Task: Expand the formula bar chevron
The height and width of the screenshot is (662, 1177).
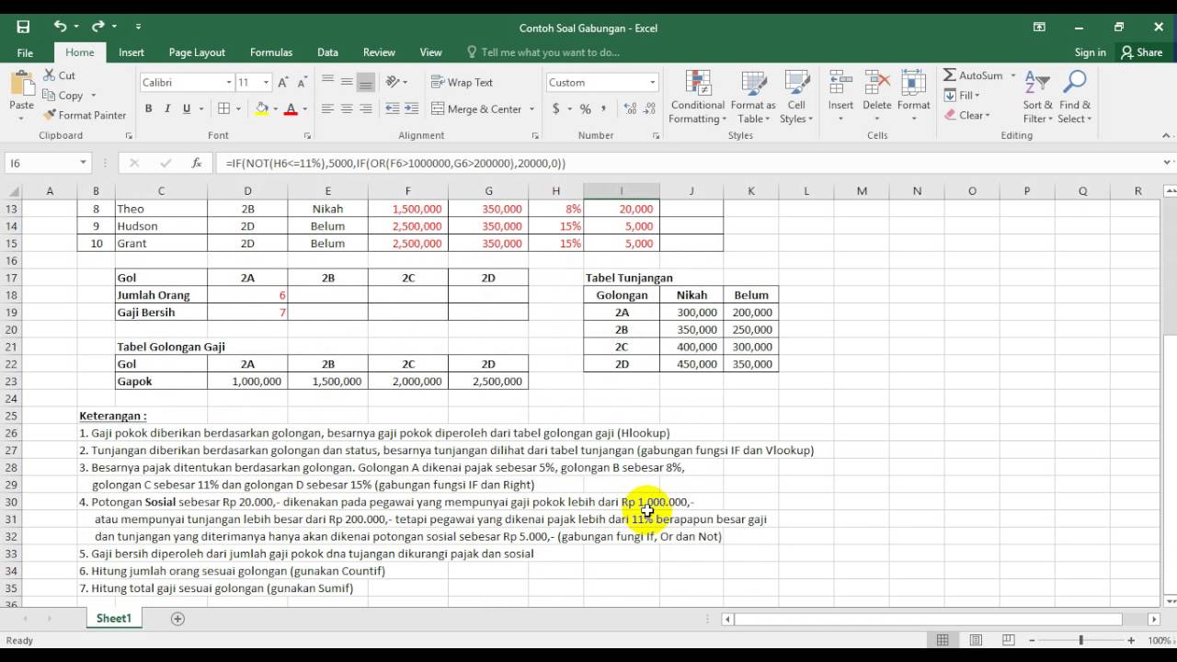Action: pos(1167,163)
